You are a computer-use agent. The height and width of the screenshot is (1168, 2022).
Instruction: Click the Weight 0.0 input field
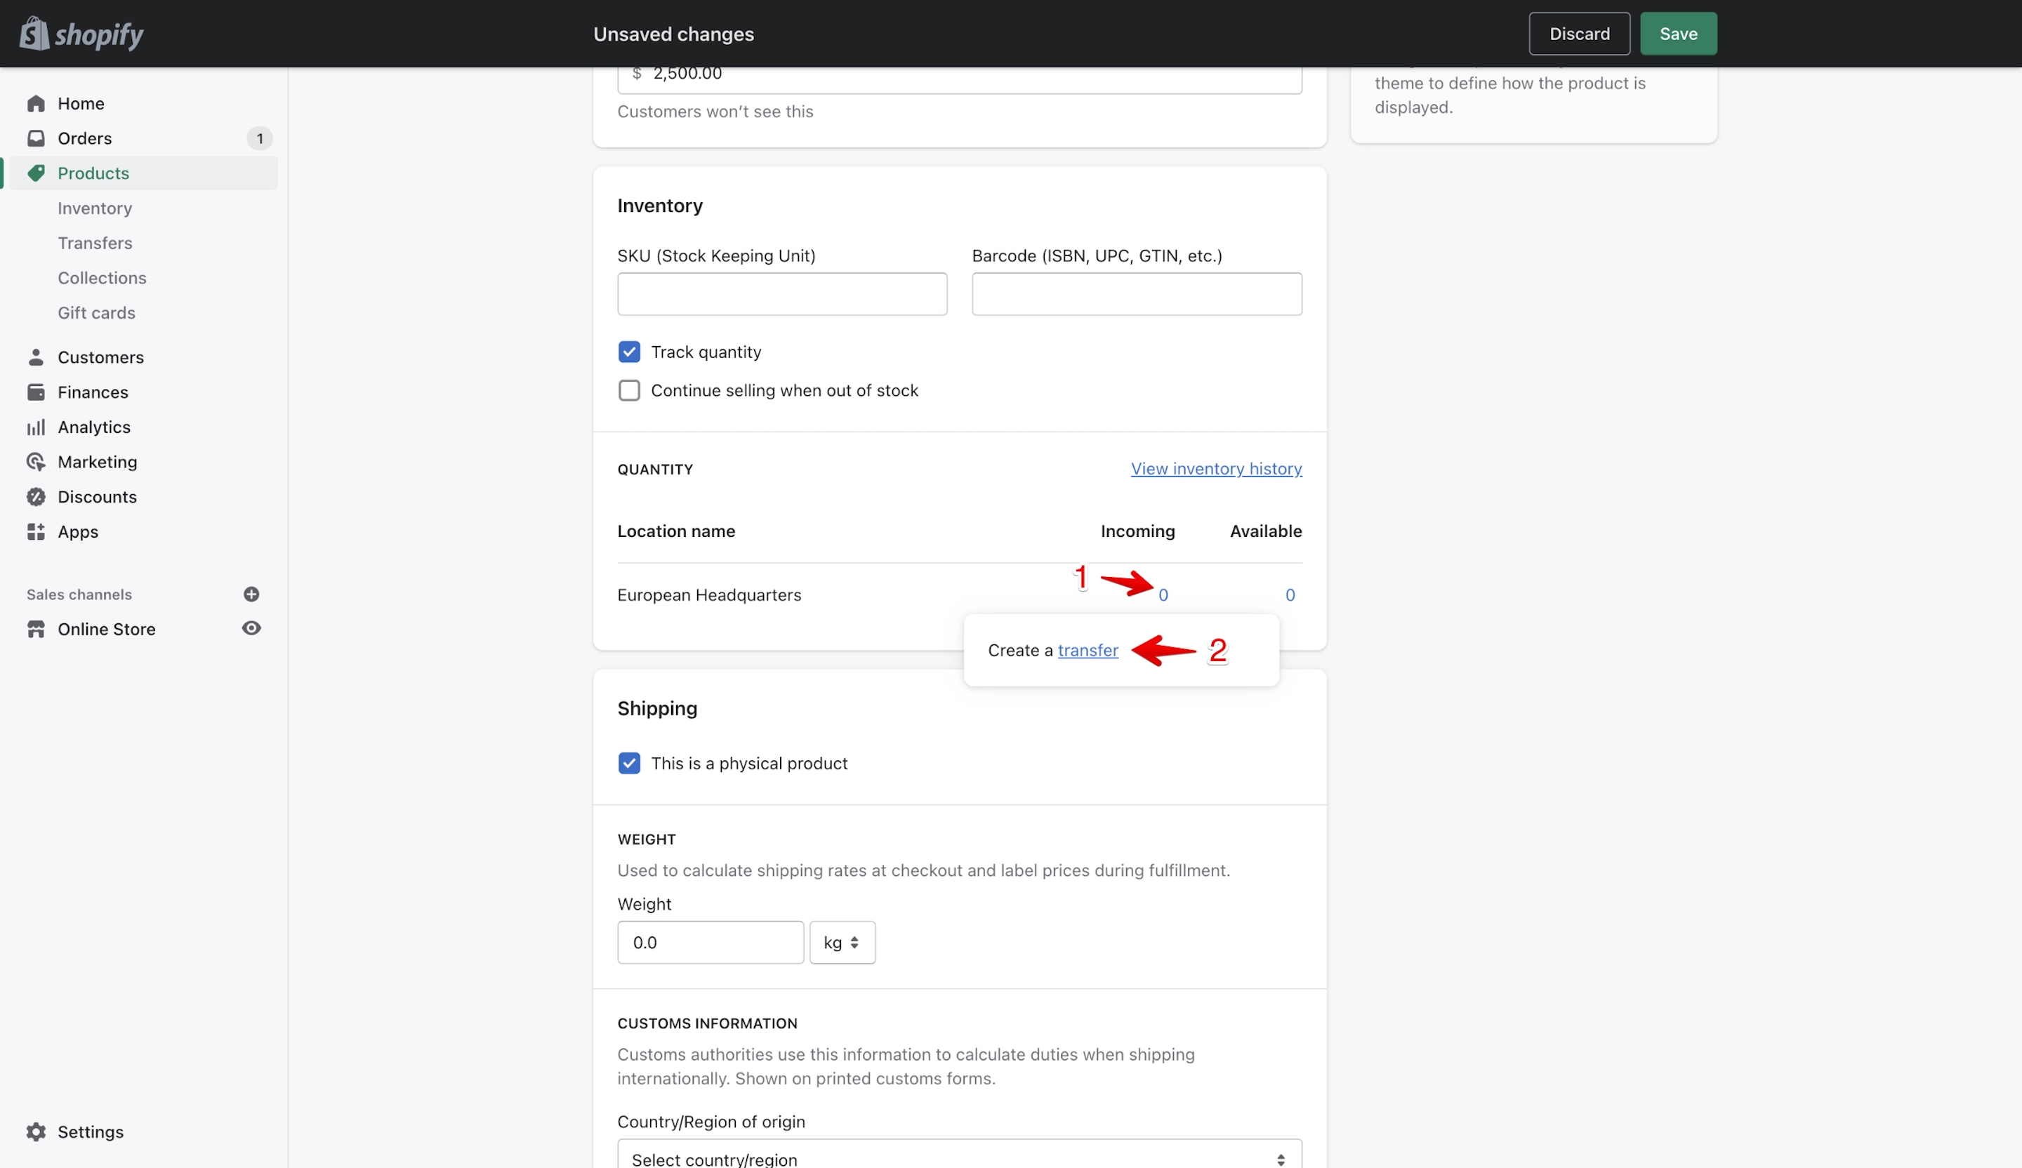click(710, 943)
